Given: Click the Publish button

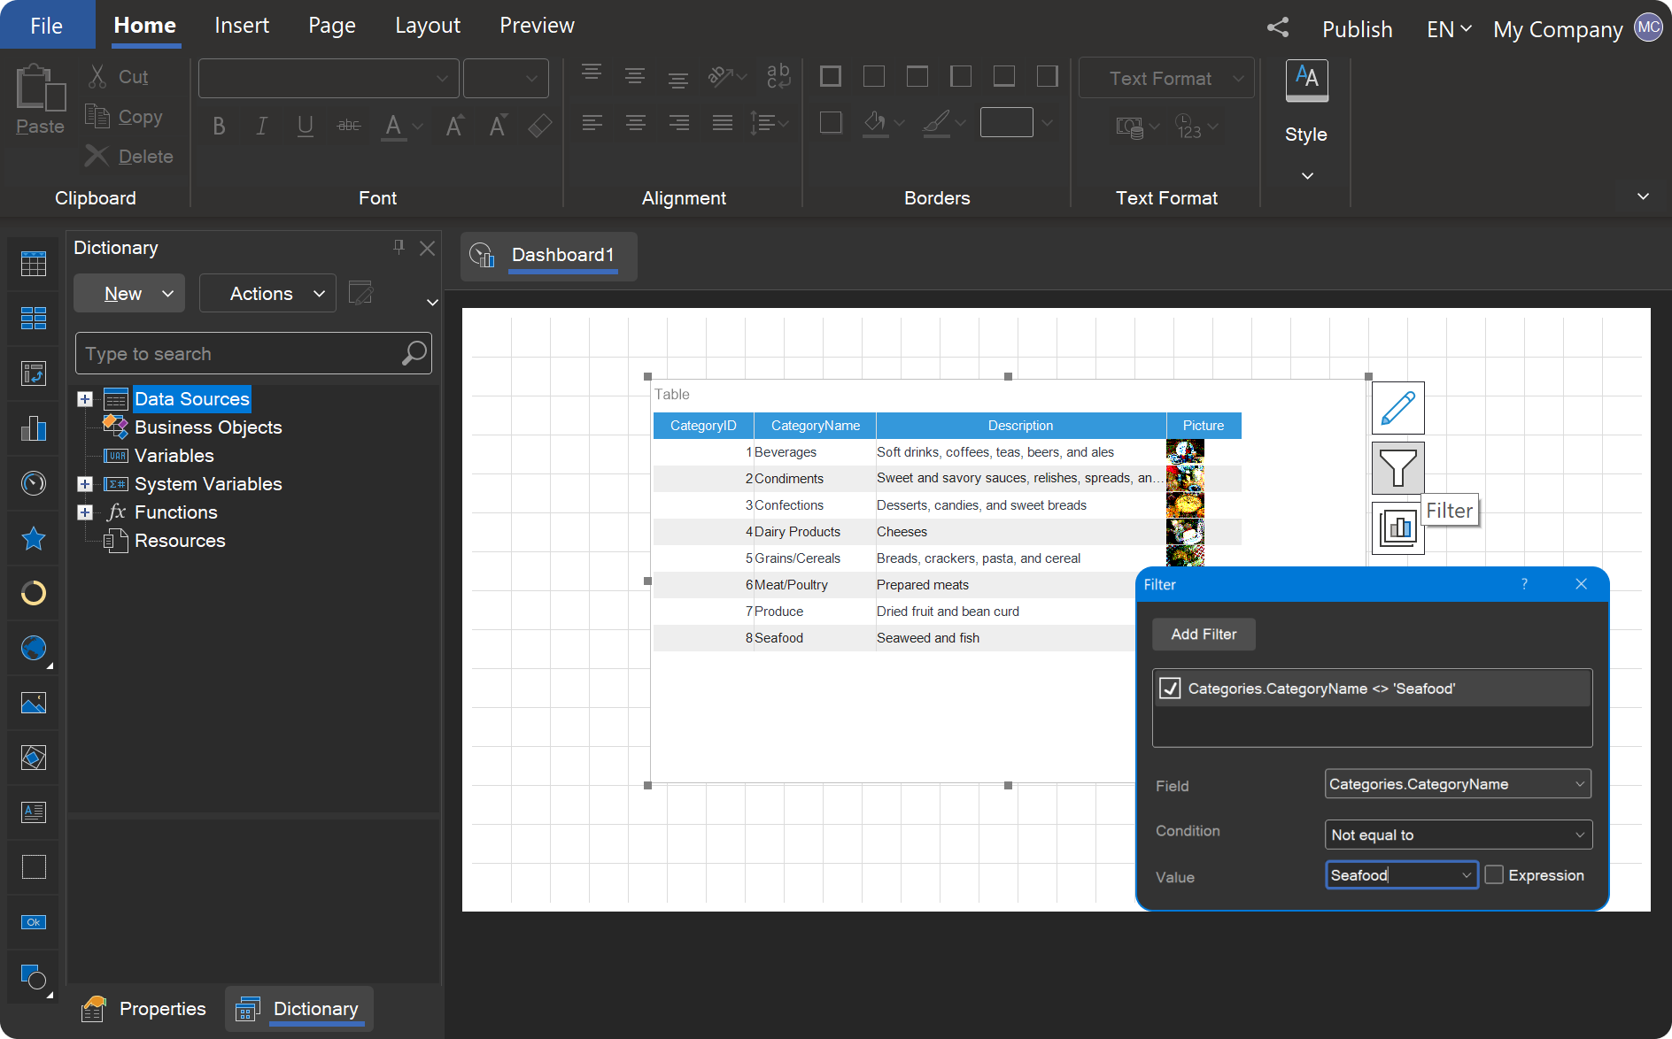Looking at the screenshot, I should (1357, 29).
